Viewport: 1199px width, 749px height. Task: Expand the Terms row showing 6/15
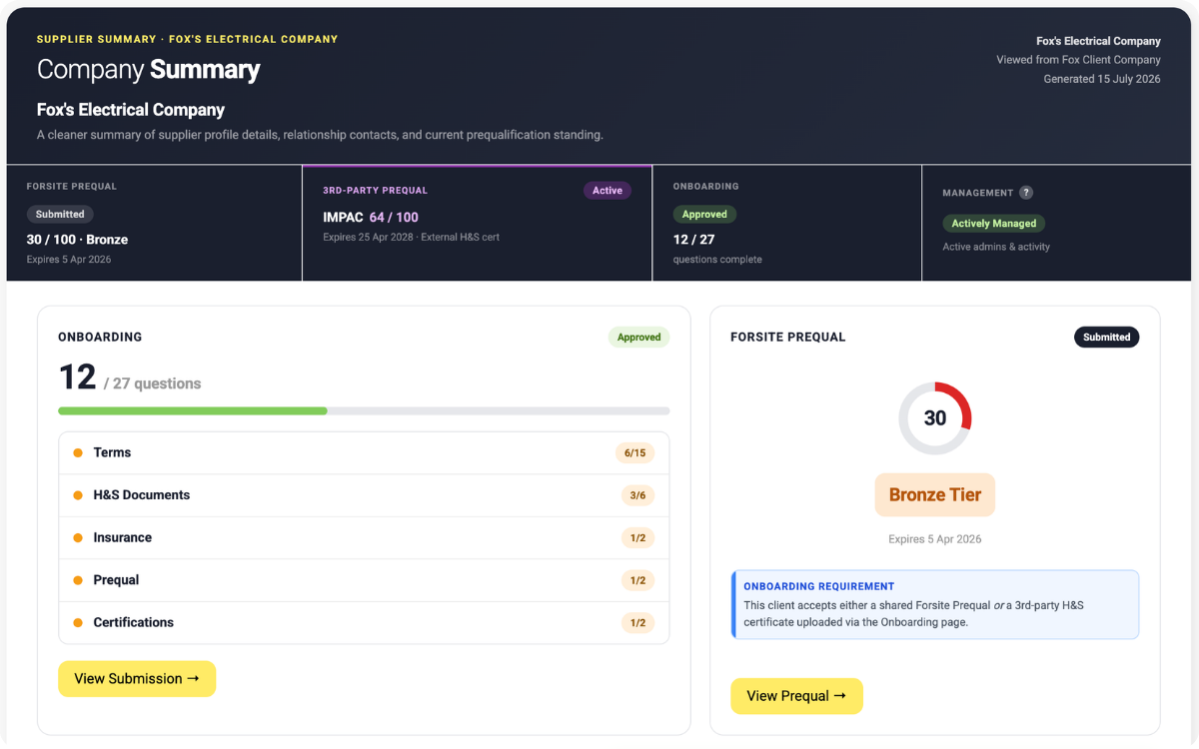point(364,453)
